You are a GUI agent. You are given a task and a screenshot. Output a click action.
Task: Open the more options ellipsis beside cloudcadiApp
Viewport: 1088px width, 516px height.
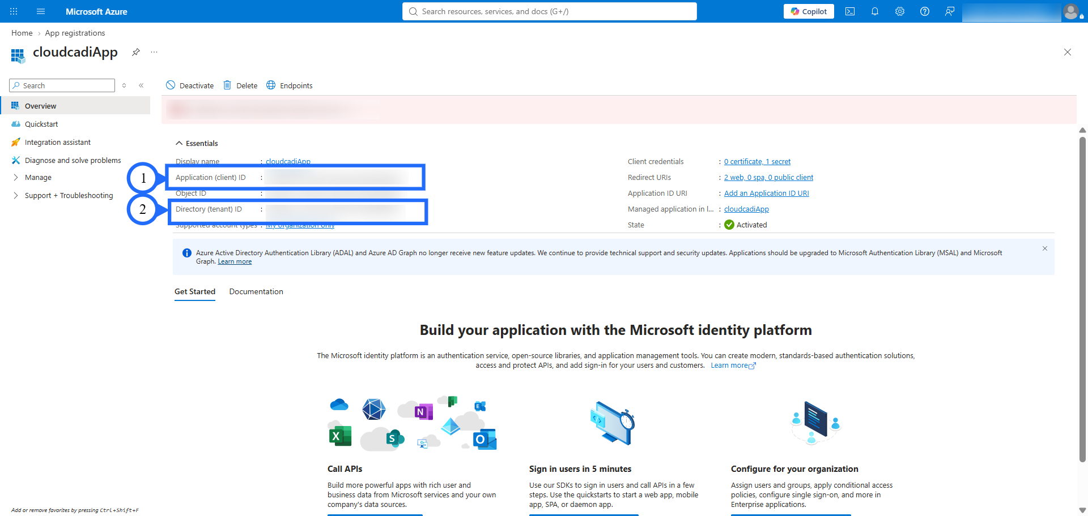154,52
